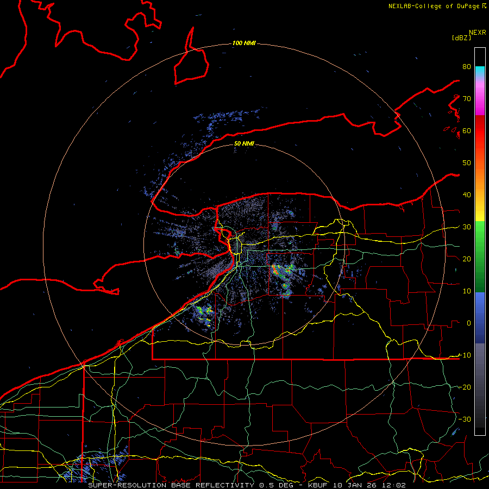Click the 70 value on the dBZ scale

coord(467,98)
